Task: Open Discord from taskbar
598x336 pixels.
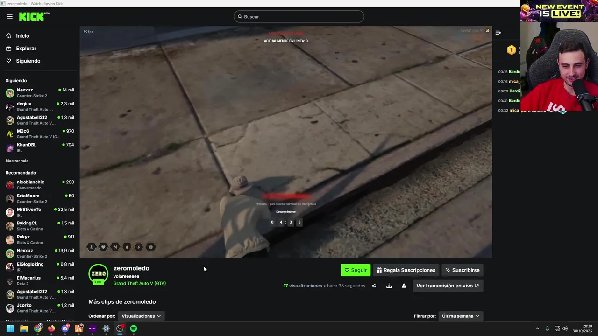Action: tap(65, 329)
